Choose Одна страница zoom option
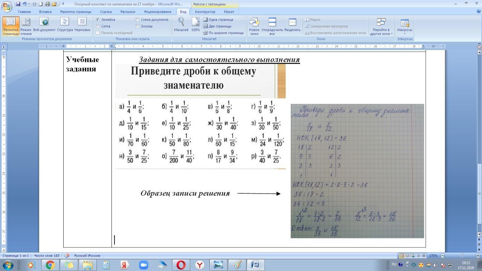482x271 pixels. [x=218, y=20]
